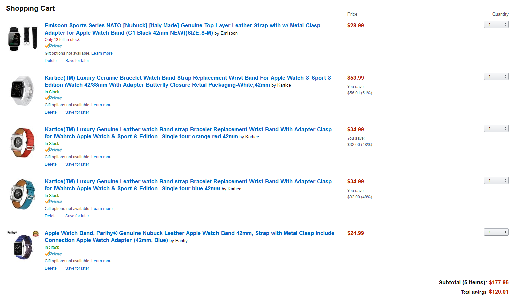Change quantity of the orange red band
This screenshot has height=298, width=523.
pyautogui.click(x=496, y=128)
